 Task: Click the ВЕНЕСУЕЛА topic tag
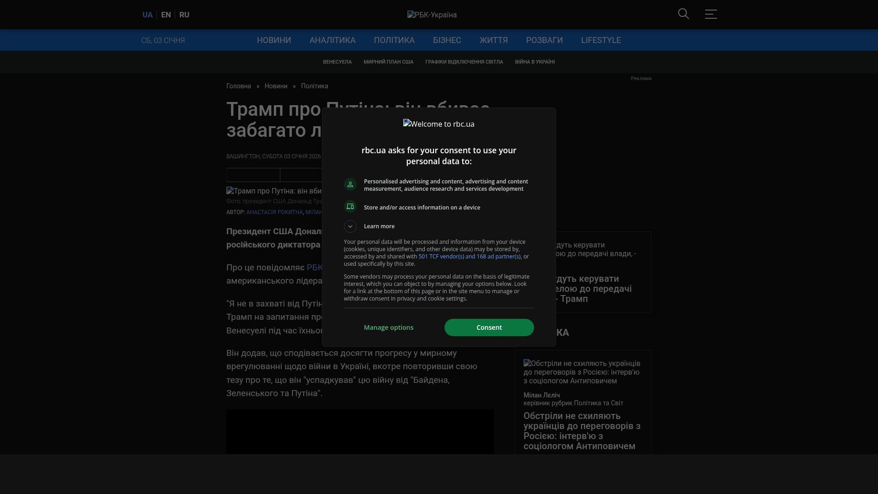coord(337,62)
